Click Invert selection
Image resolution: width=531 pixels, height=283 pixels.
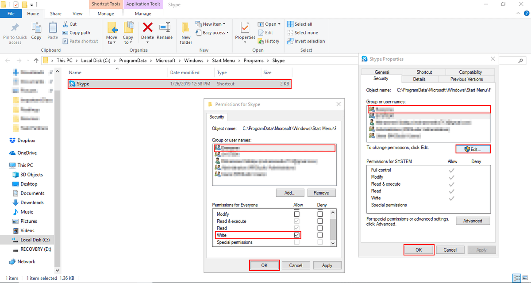(306, 41)
